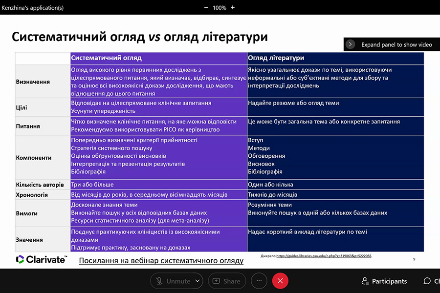Unmute the microphone
Screen dimensions: 440x293
(x=173, y=281)
